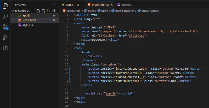Click the Console button label text
The width and height of the screenshot is (209, 108).
182,69
